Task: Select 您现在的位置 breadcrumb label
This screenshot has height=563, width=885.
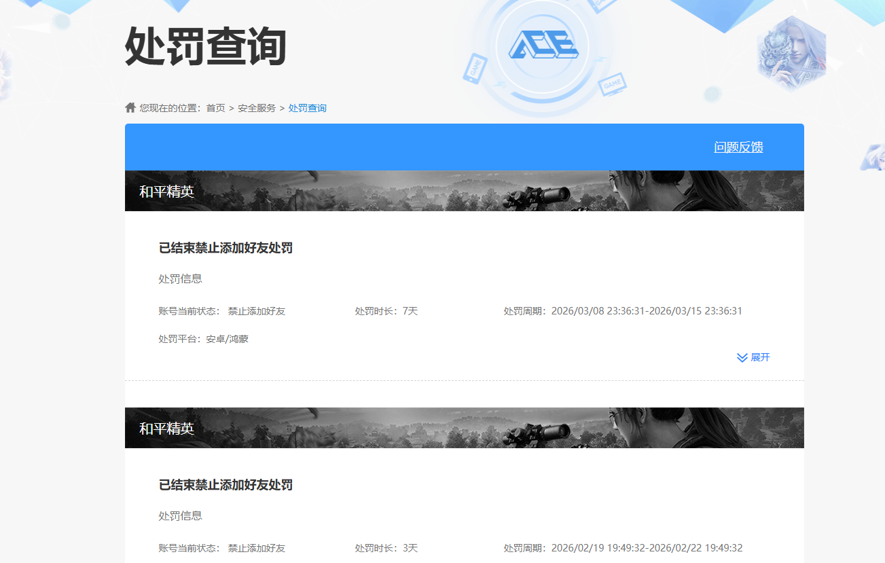Action: [171, 108]
